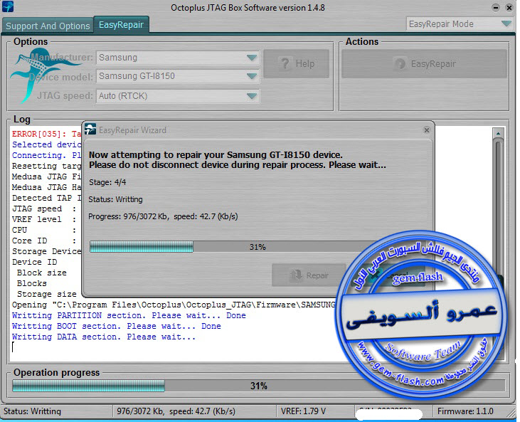This screenshot has height=422, width=520.
Task: Click the 'ERROR[035]' log line
Action: pyautogui.click(x=46, y=134)
